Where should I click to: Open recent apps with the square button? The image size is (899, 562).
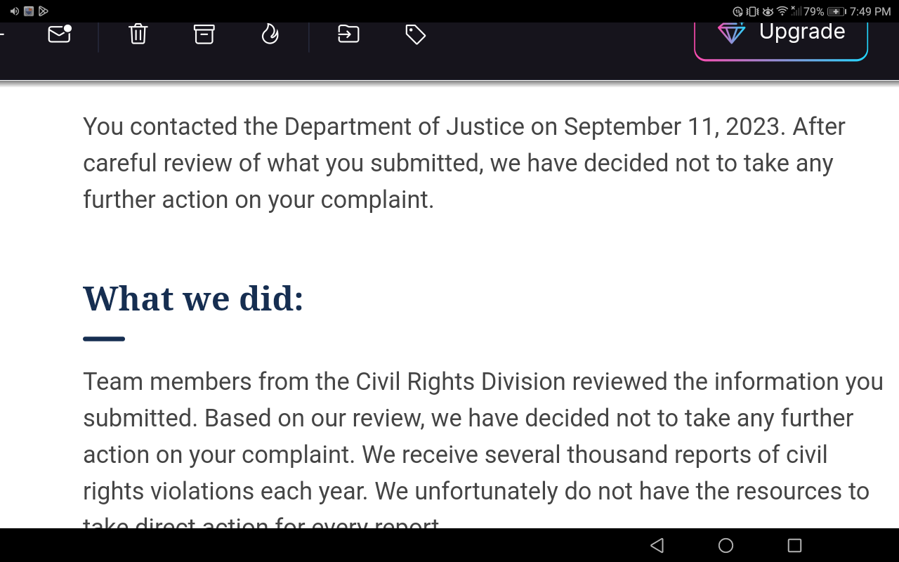794,545
